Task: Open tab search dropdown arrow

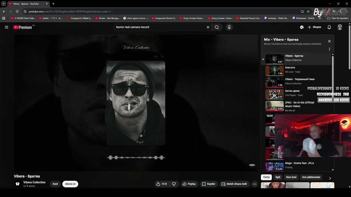Action: (x=4, y=4)
